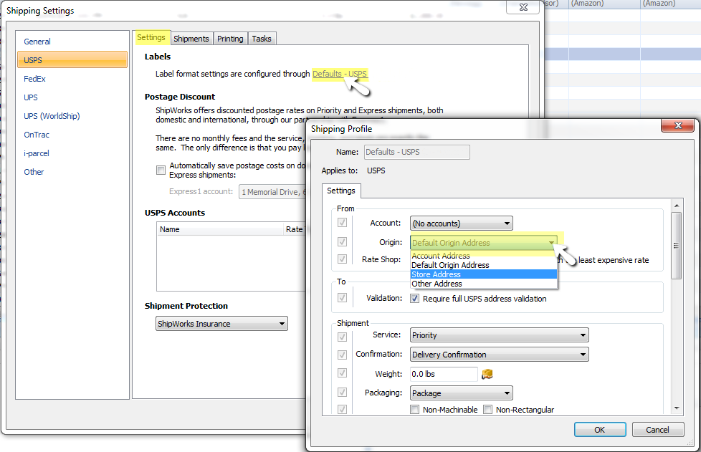
Task: Select Other in the sidebar
Action: (72, 172)
